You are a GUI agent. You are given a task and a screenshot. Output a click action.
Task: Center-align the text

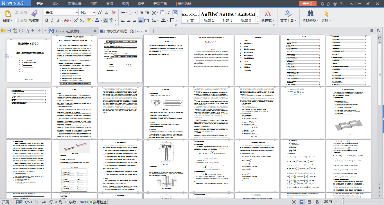(128, 20)
